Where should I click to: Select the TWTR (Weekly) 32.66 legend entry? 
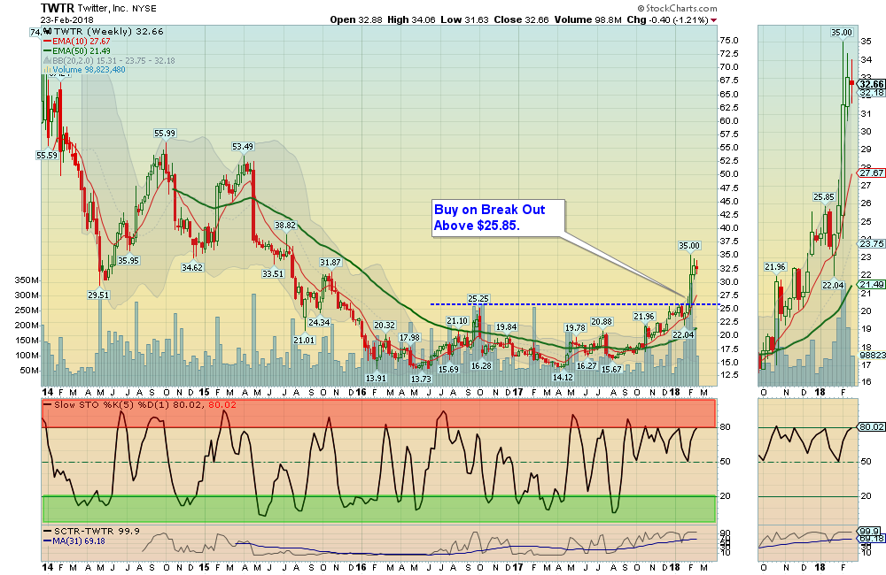click(x=104, y=32)
